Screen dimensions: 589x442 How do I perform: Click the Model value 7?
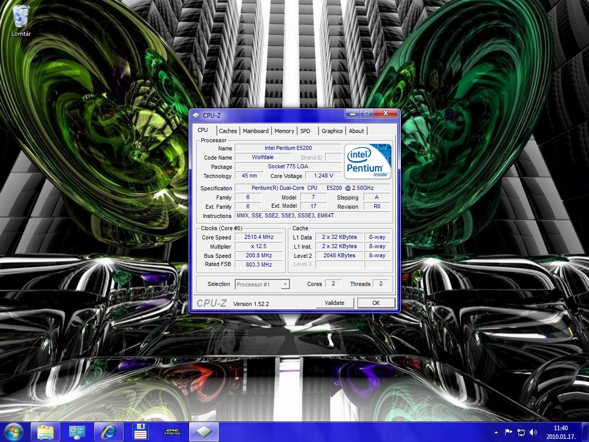coord(313,197)
